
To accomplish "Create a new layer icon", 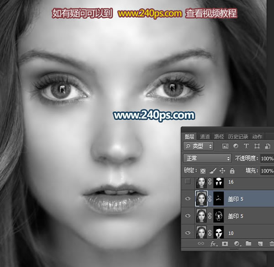I will coord(260,243).
